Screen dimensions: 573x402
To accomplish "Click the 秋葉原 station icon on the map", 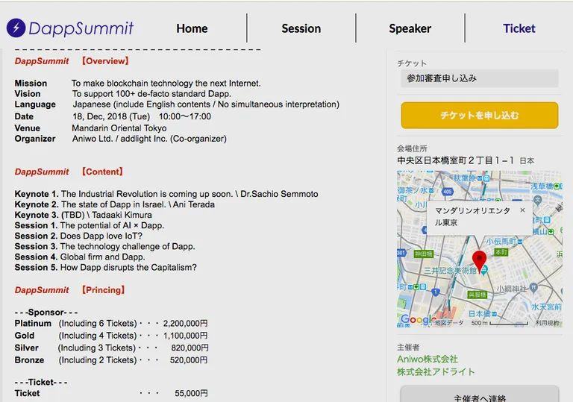I will [x=486, y=178].
